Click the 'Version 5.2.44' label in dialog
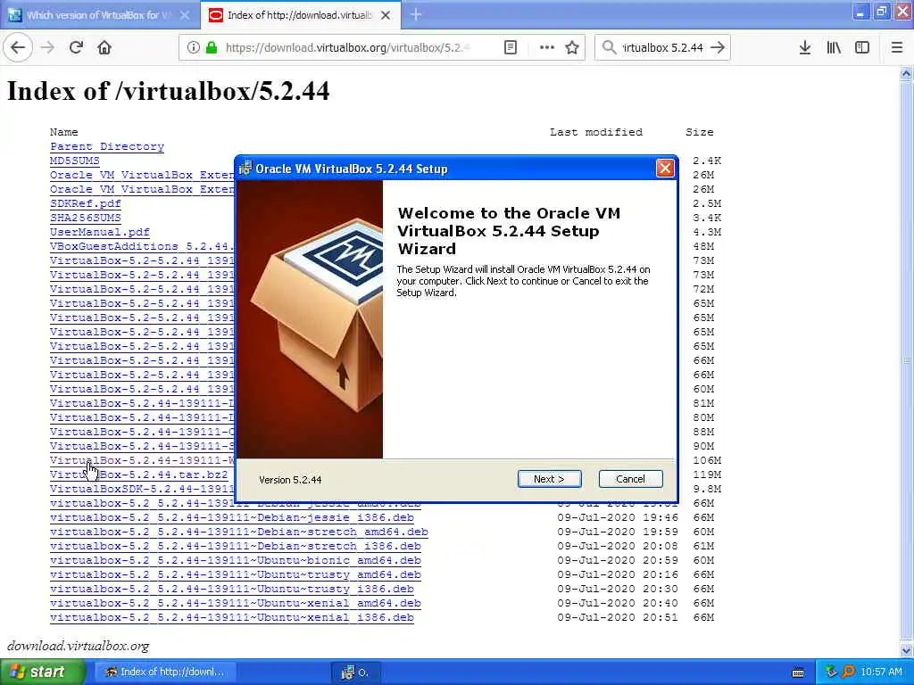Image resolution: width=914 pixels, height=685 pixels. click(290, 480)
